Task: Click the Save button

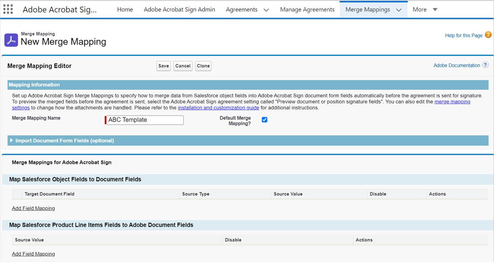Action: coord(163,66)
